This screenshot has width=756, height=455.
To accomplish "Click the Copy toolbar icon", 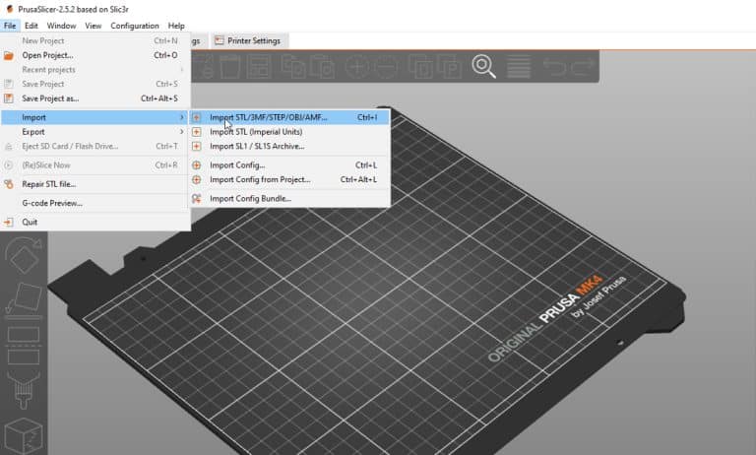I will click(293, 67).
